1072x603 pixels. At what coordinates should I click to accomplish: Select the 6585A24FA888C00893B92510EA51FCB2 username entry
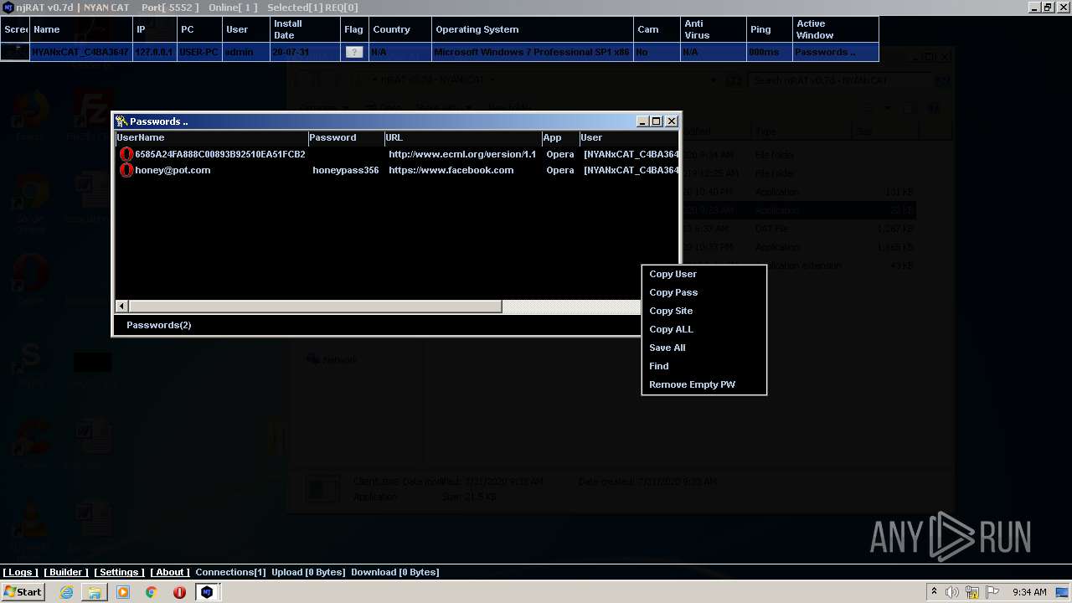click(x=220, y=154)
